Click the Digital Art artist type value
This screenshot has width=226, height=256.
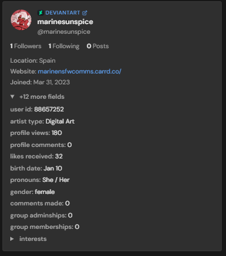click(60, 121)
